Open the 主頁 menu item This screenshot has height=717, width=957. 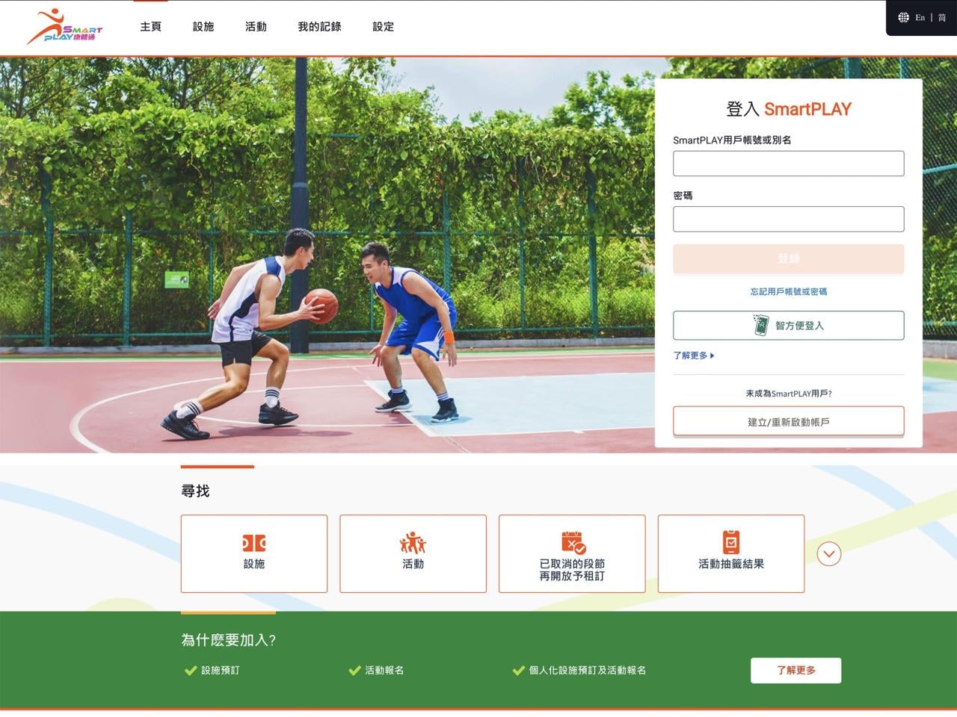pos(150,27)
